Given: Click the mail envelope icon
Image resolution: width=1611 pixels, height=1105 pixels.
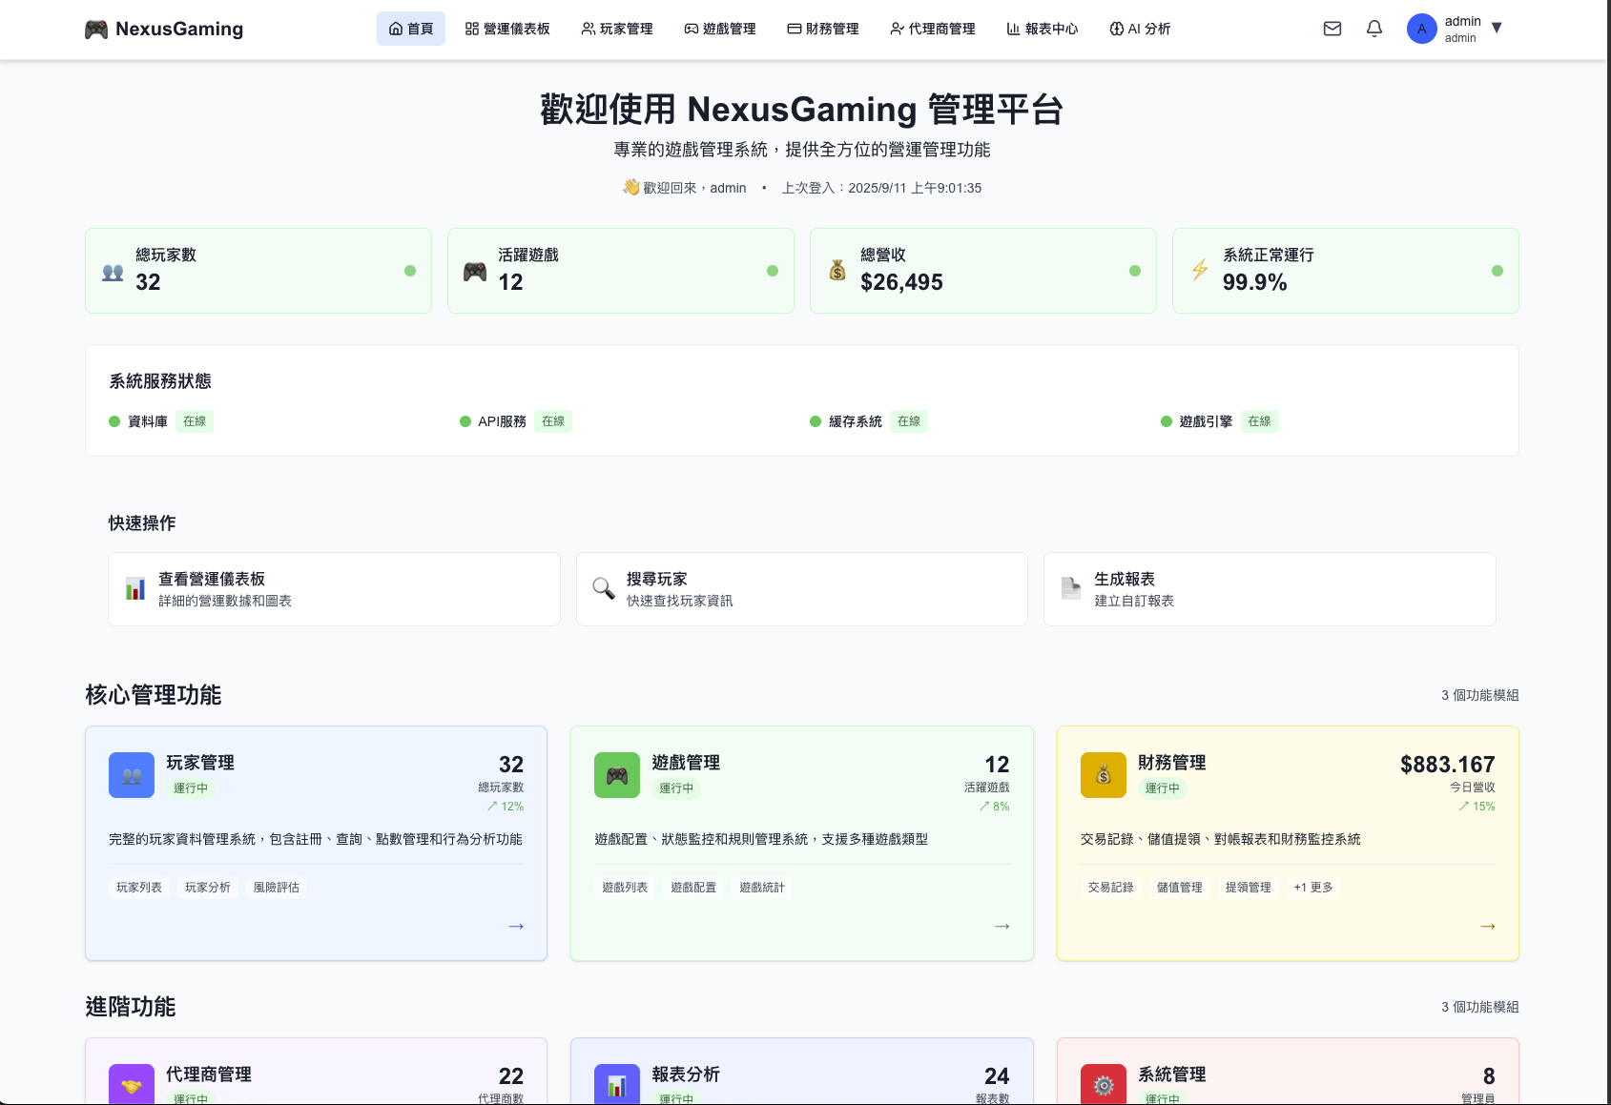Looking at the screenshot, I should (x=1332, y=29).
